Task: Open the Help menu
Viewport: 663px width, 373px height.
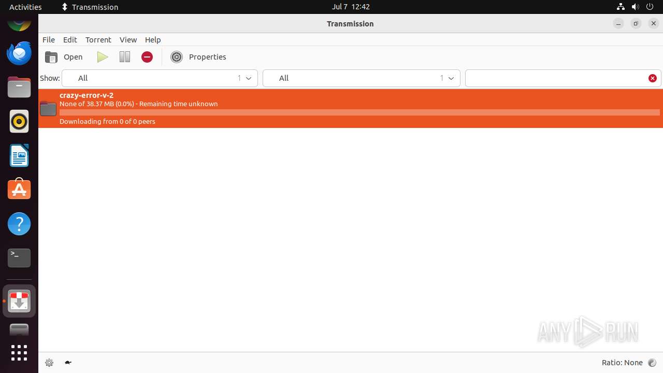Action: click(x=153, y=39)
